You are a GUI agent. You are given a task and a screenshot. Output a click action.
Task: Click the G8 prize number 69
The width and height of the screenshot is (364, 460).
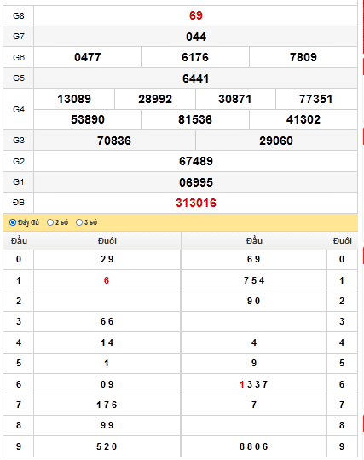[196, 15]
